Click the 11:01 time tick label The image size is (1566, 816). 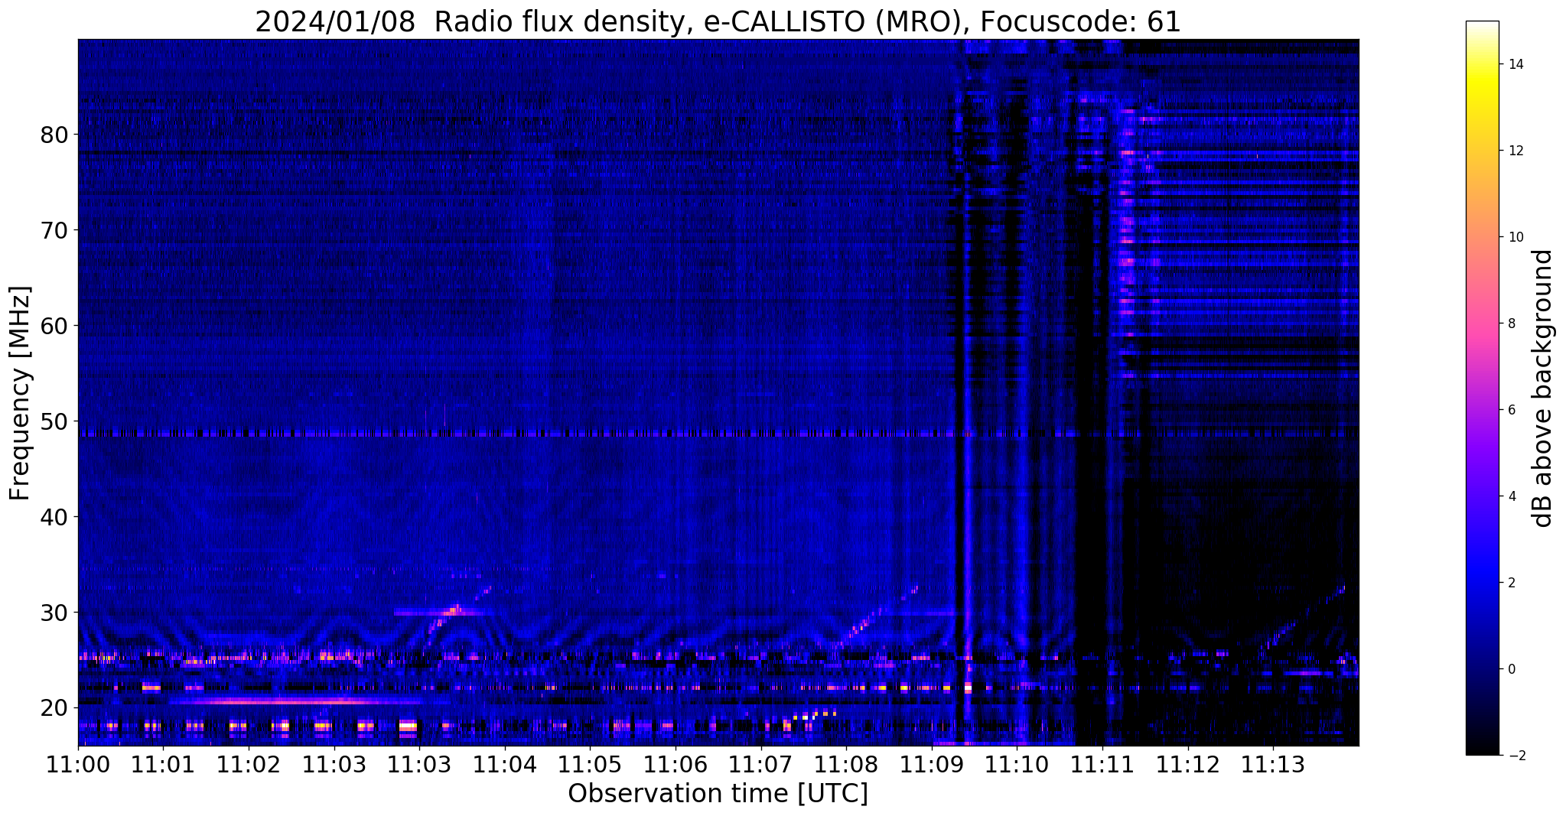(163, 765)
